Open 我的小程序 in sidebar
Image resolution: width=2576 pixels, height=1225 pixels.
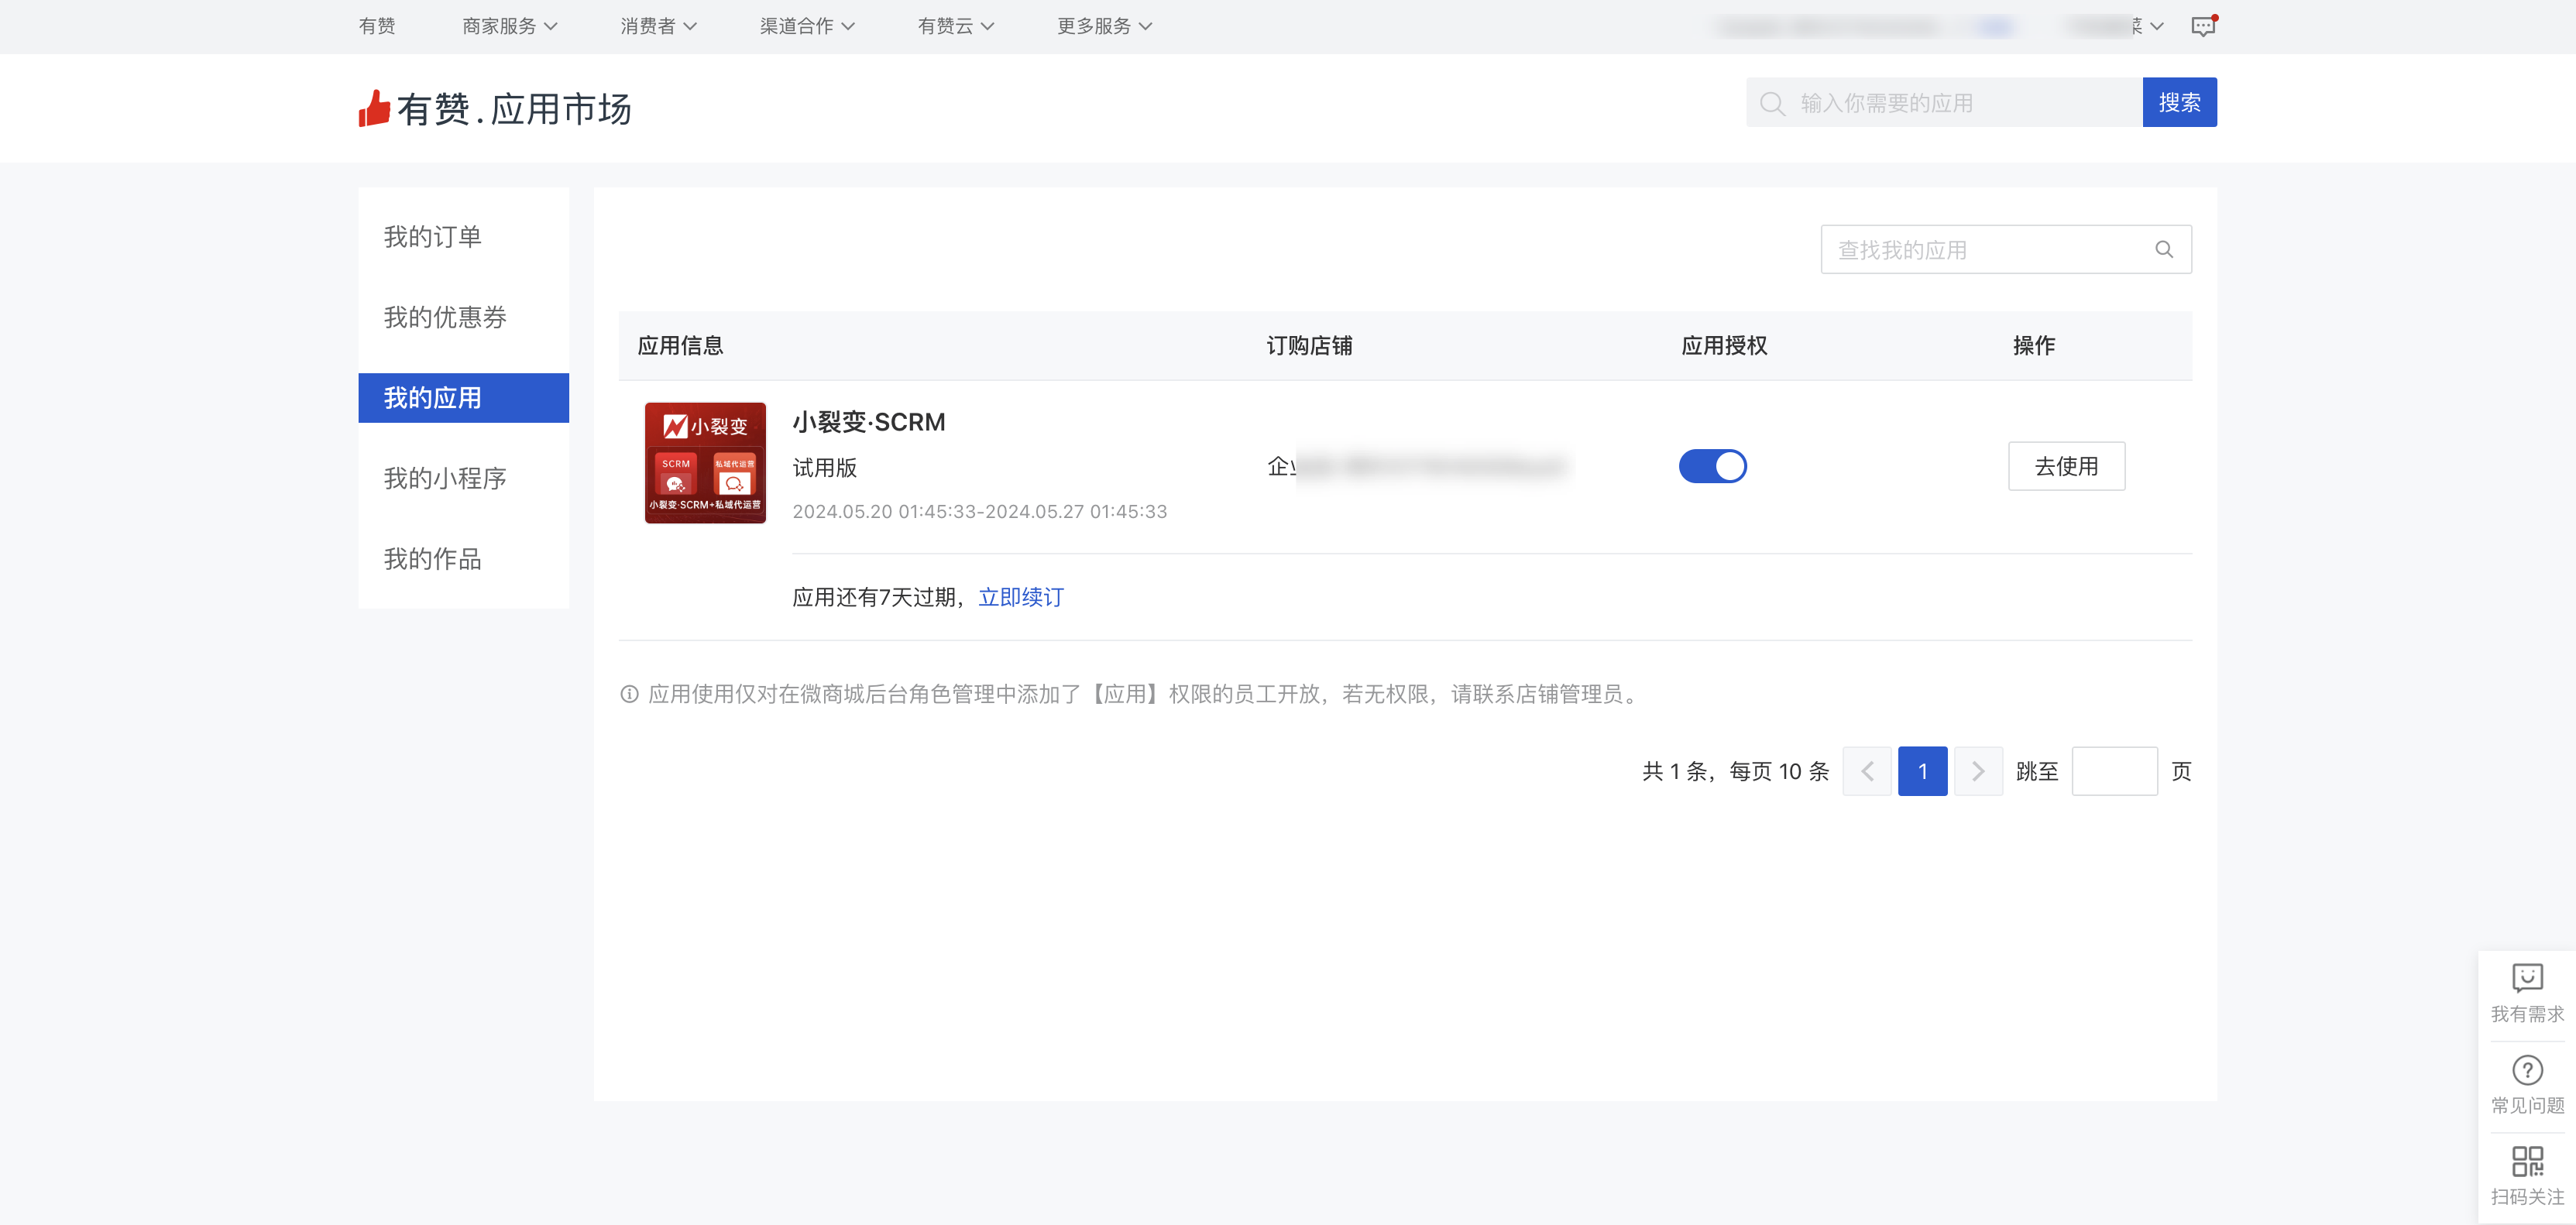464,478
